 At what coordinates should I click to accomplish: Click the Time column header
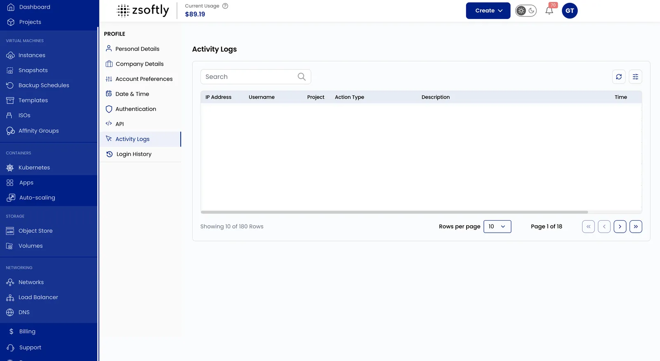click(x=620, y=97)
